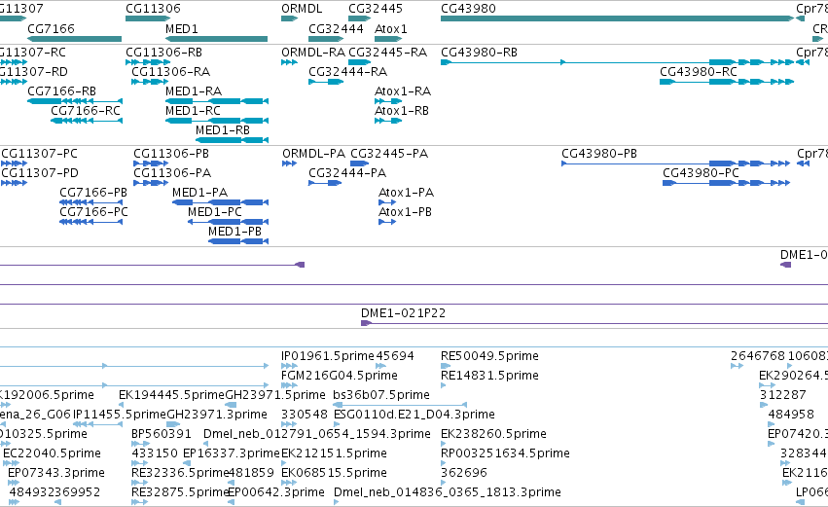Select protein CG11307-PD
Image resolution: width=828 pixels, height=507 pixels.
coord(40,173)
